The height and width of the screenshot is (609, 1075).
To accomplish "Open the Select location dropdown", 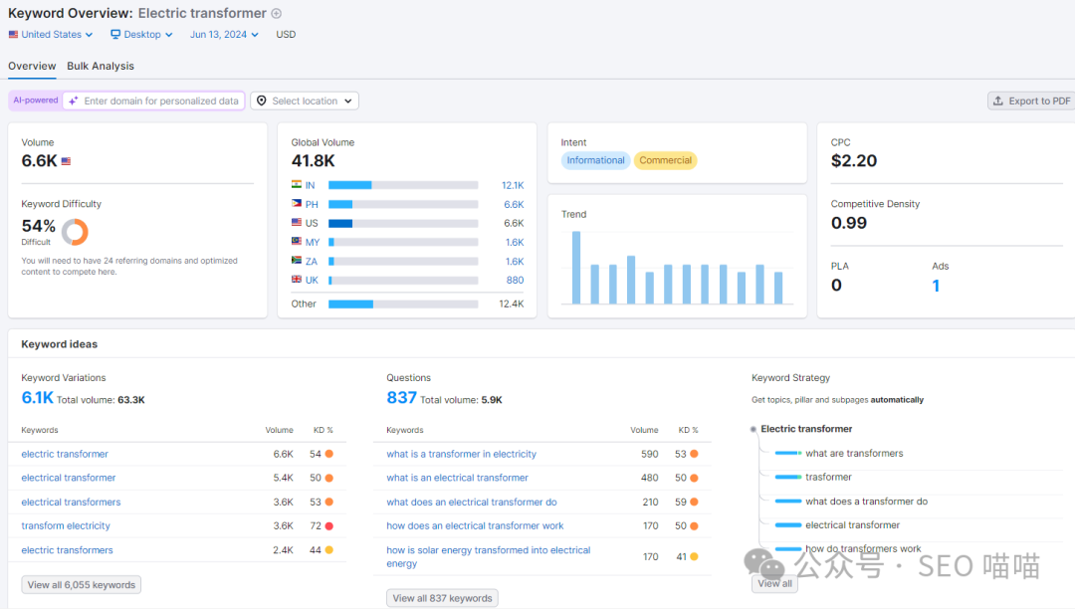I will click(305, 101).
